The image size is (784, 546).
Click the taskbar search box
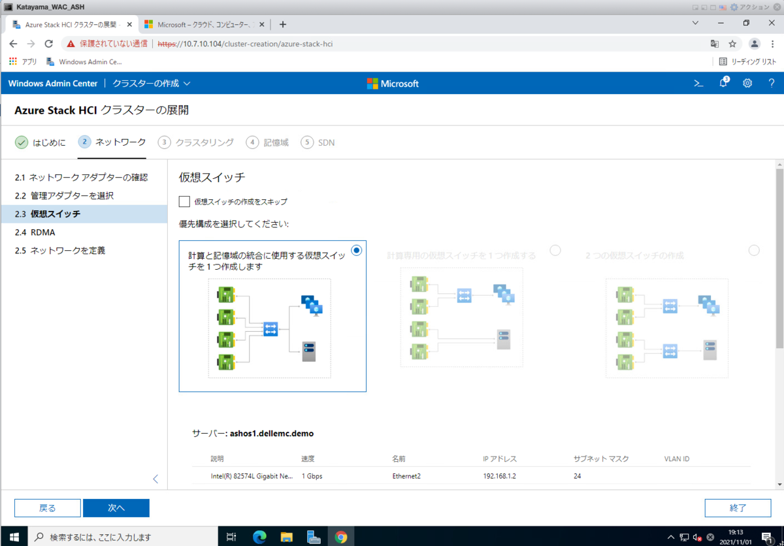click(123, 537)
